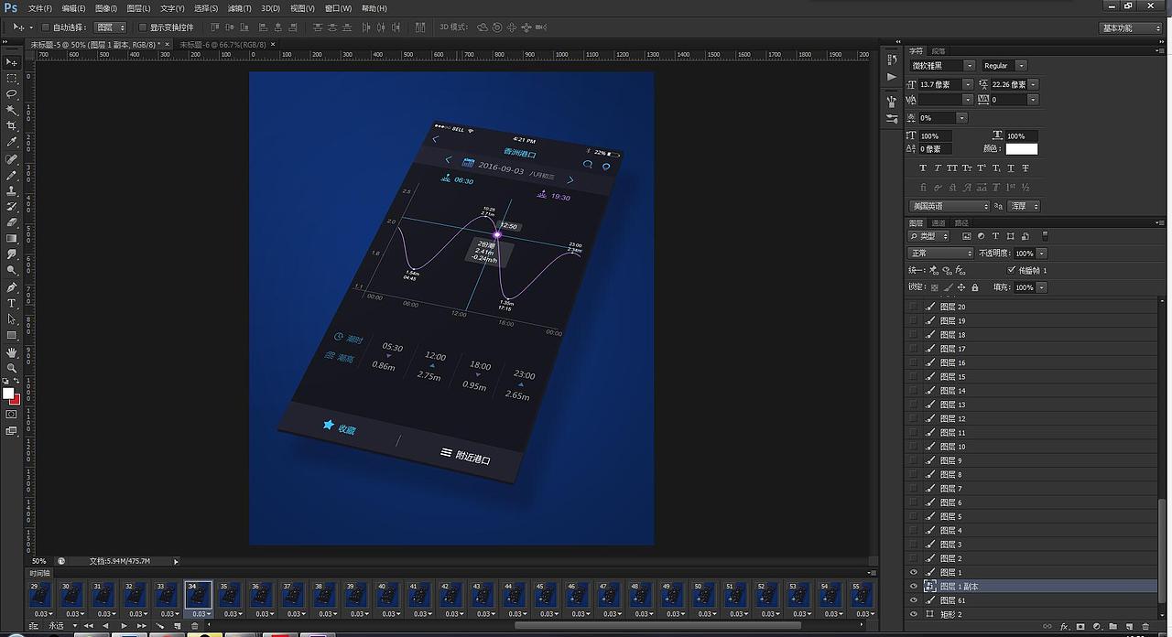
Task: Switch to document tab 未标题-6
Action: (222, 44)
